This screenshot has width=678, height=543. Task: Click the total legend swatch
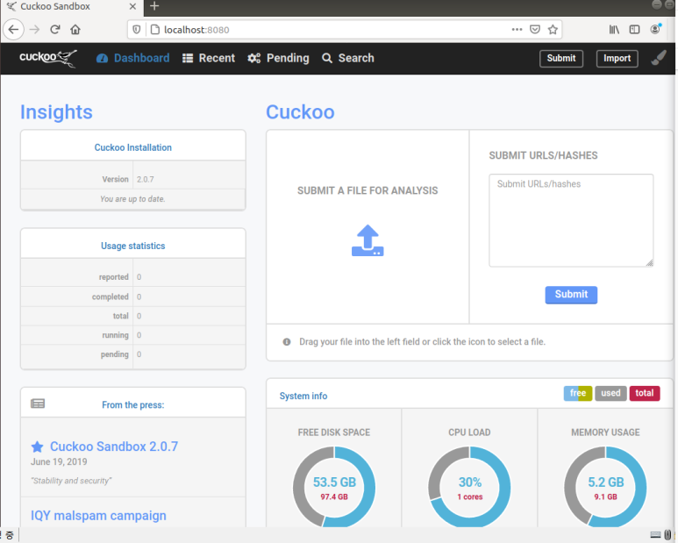645,393
